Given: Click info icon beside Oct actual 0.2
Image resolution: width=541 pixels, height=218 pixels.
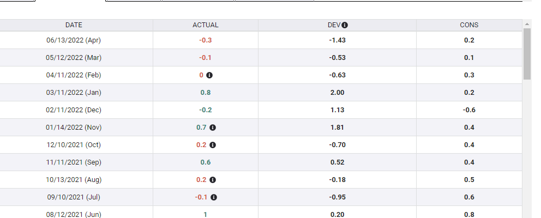Looking at the screenshot, I should coord(213,145).
